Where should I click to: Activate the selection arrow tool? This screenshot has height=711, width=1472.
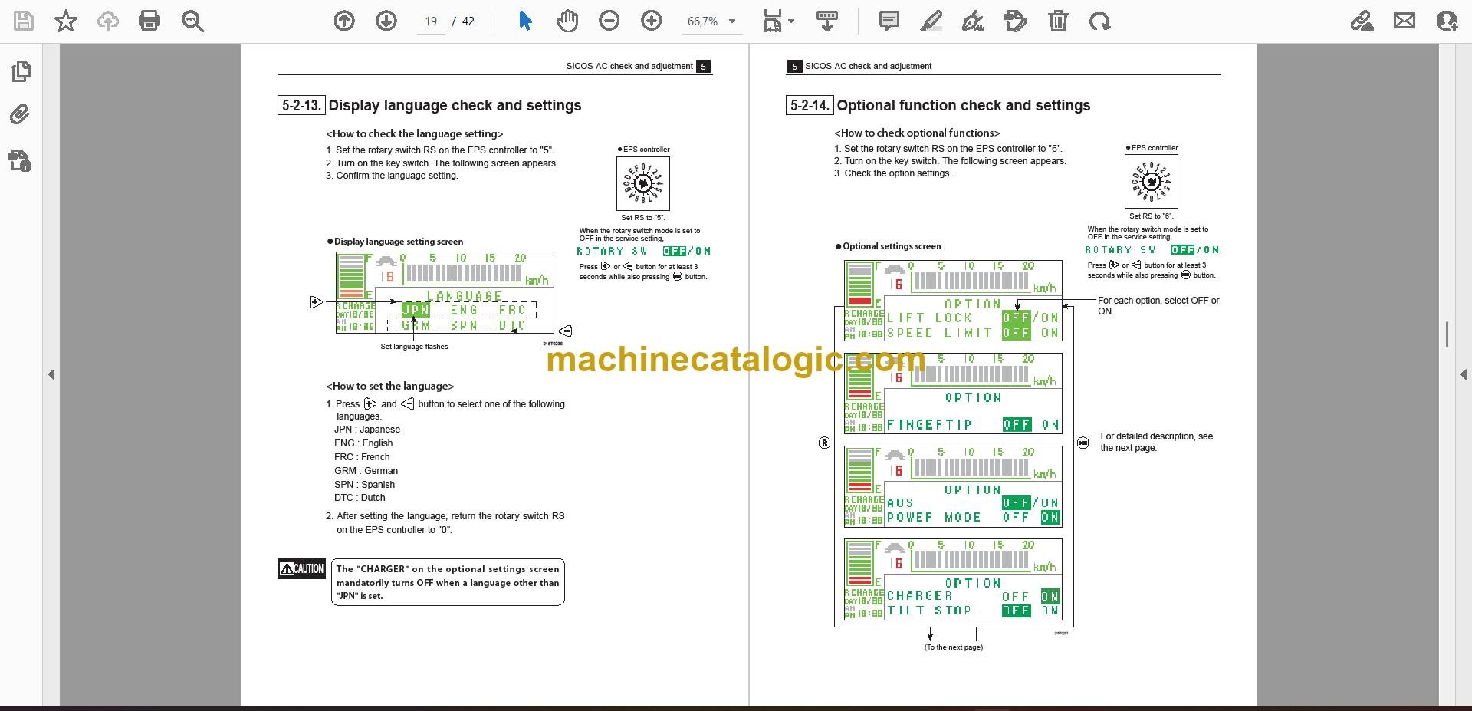tap(525, 21)
